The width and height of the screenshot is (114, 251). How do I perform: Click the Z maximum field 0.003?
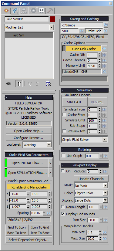pos(39,207)
